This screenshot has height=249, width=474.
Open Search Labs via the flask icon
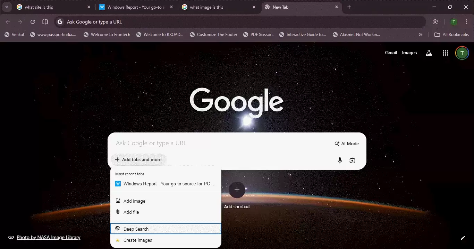(x=429, y=53)
